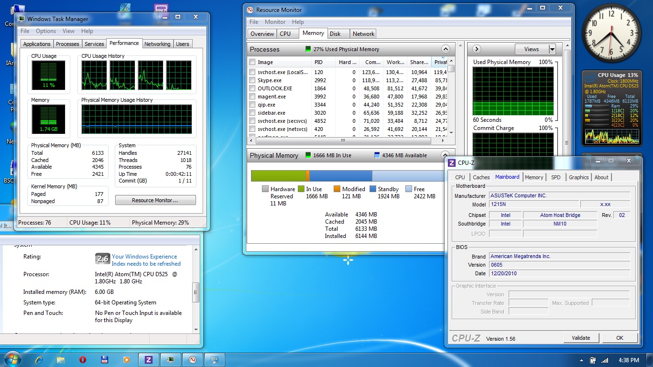Sort by the Private column header
The image size is (653, 367).
coord(440,62)
